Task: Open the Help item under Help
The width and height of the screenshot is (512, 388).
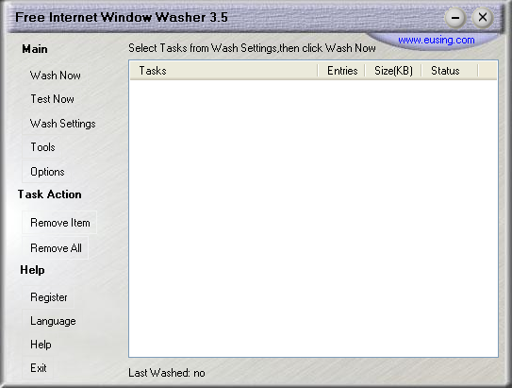Action: point(41,345)
